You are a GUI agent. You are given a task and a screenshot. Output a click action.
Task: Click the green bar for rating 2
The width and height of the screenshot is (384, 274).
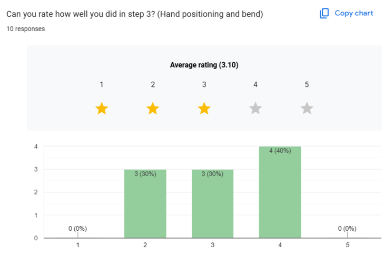(x=145, y=205)
